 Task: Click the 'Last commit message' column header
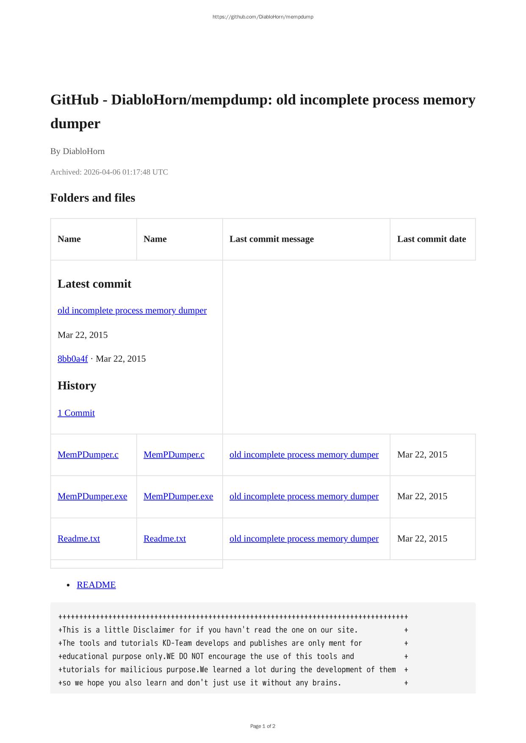click(x=271, y=239)
